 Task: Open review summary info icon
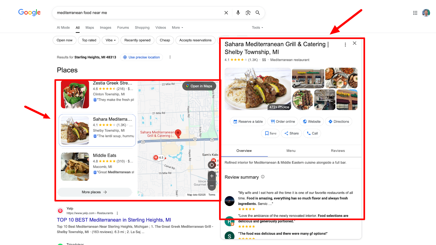point(263,177)
